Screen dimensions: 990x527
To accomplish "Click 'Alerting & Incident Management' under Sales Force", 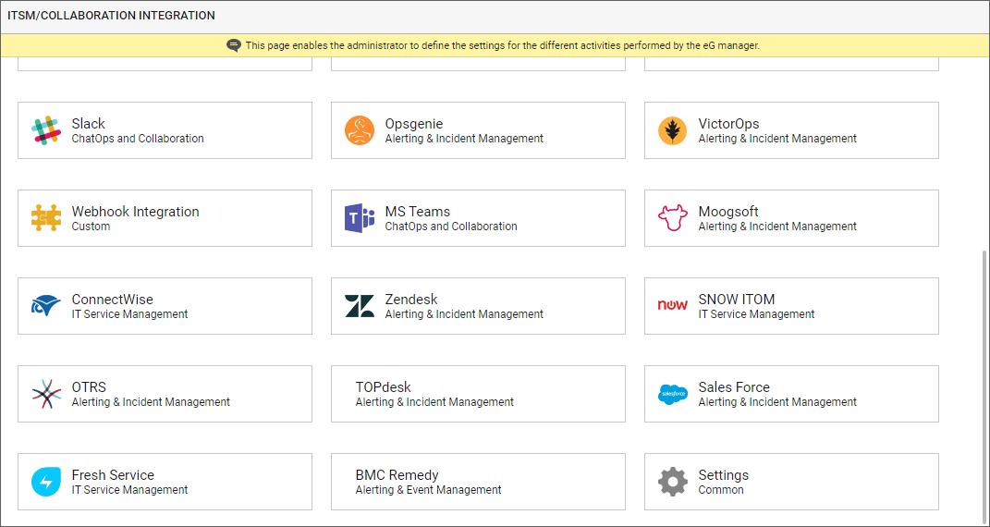I will click(x=777, y=401).
